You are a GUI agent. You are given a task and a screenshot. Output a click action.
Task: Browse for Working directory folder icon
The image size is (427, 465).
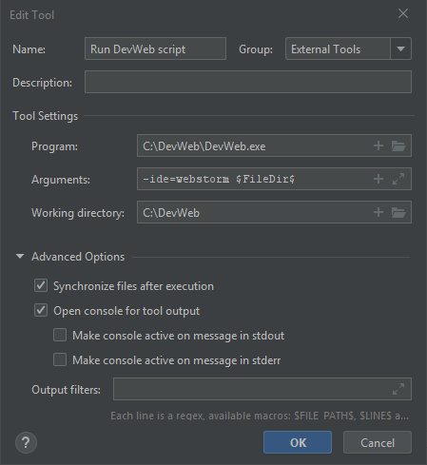[398, 212]
